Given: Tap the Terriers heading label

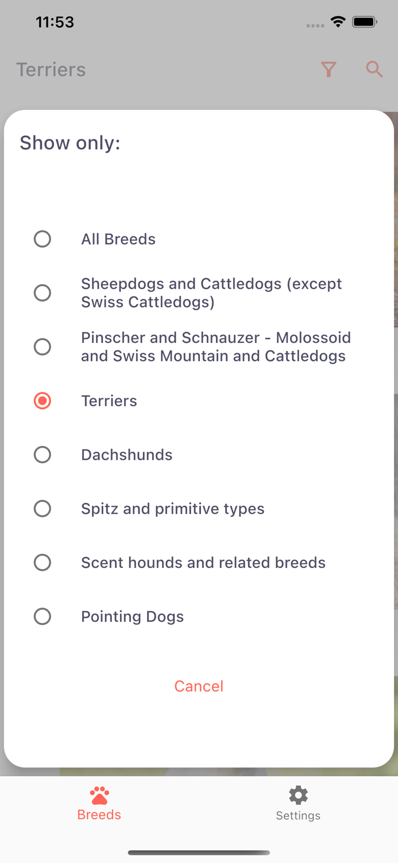Looking at the screenshot, I should tap(51, 69).
